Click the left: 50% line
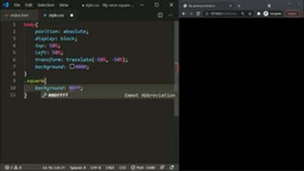 (49, 53)
